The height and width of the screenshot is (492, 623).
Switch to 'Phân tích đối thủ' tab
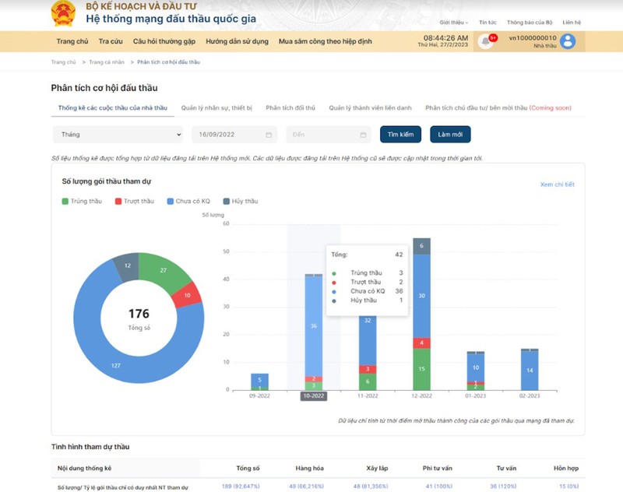(290, 108)
